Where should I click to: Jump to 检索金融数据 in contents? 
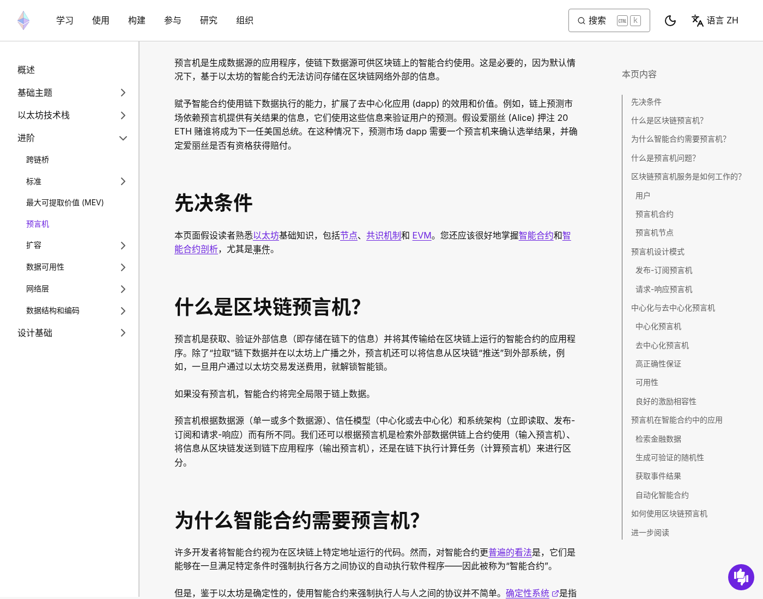(658, 439)
